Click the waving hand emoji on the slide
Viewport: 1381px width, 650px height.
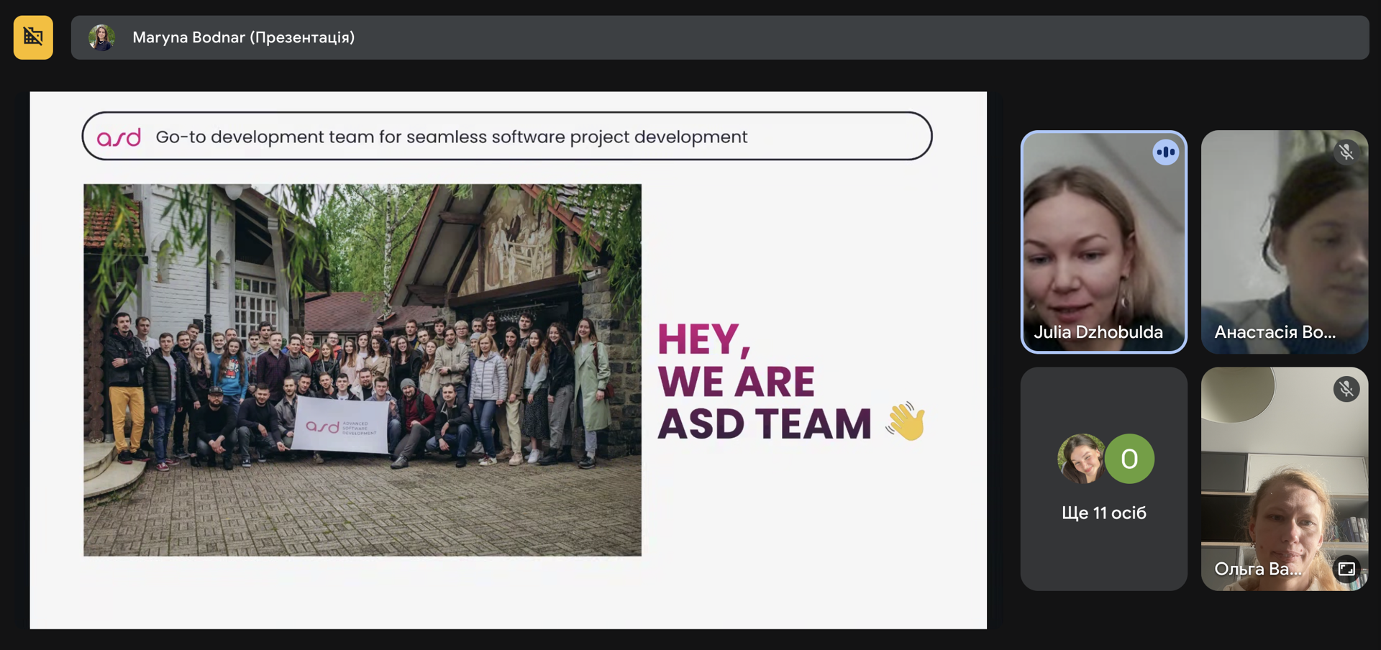906,421
